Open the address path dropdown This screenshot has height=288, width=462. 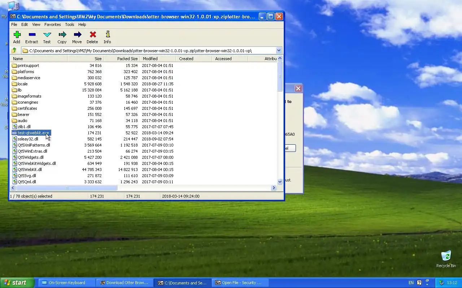(279, 51)
